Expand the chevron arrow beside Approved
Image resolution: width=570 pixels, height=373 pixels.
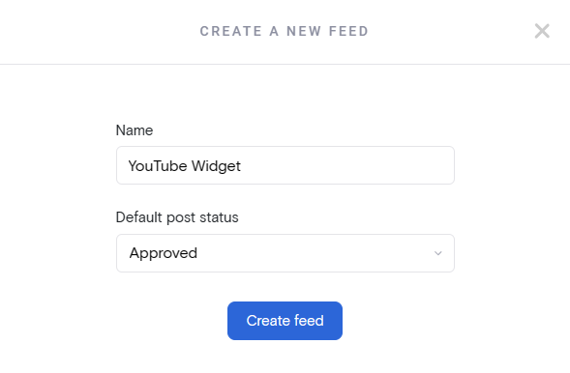438,253
